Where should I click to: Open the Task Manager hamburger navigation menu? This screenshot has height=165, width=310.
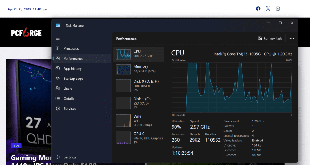pyautogui.click(x=58, y=38)
